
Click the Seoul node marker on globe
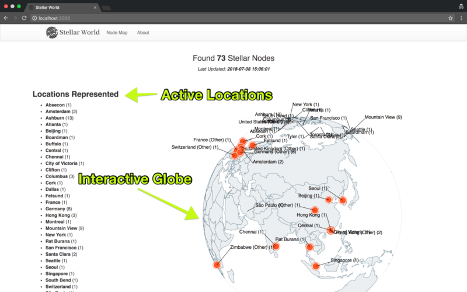tap(343, 200)
